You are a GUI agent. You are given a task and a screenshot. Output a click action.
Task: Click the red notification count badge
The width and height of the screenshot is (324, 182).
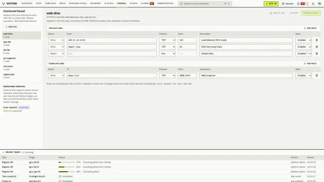(303, 4)
